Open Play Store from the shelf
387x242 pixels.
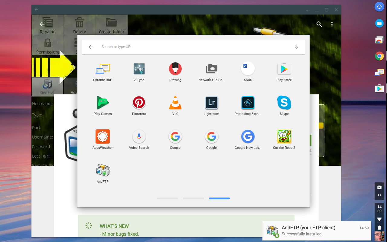click(x=379, y=89)
